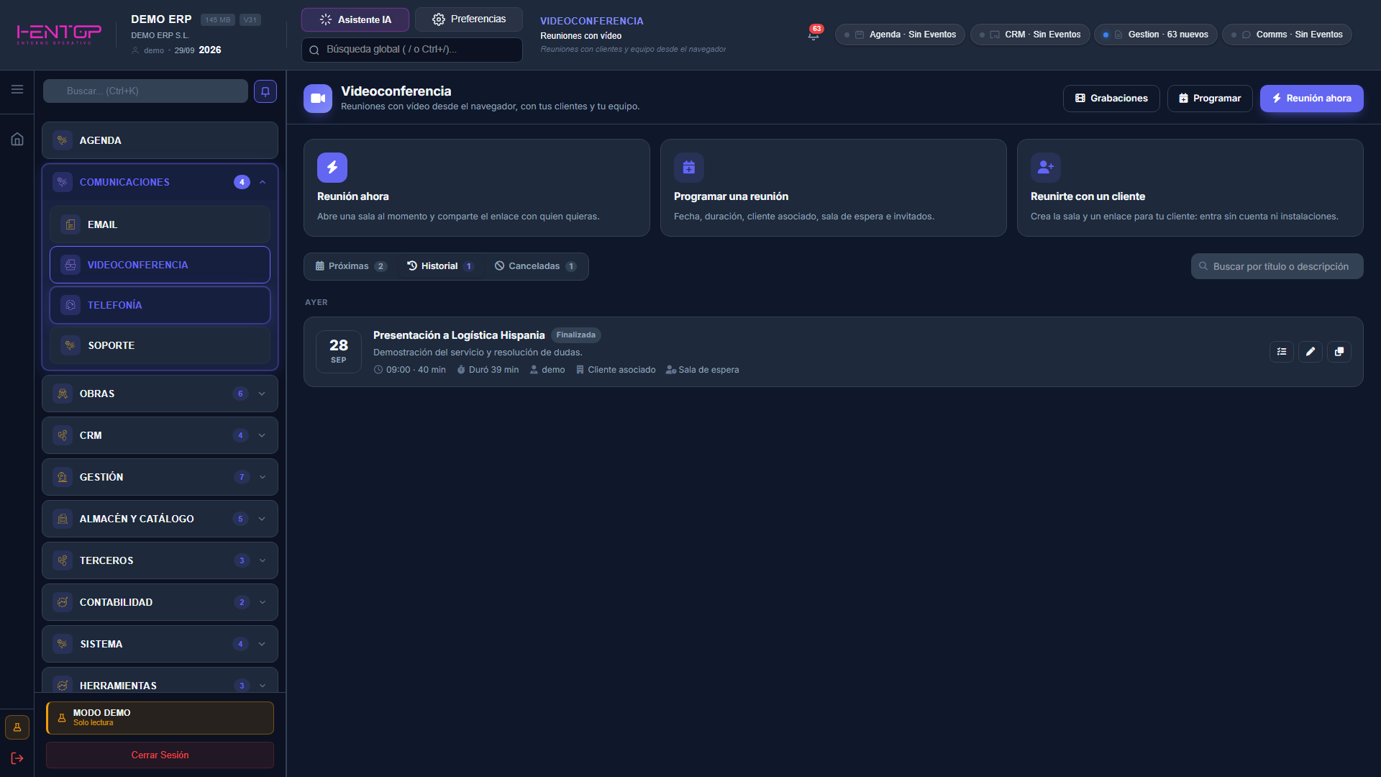
Task: Open the notification bell with 63 badge
Action: click(x=813, y=34)
